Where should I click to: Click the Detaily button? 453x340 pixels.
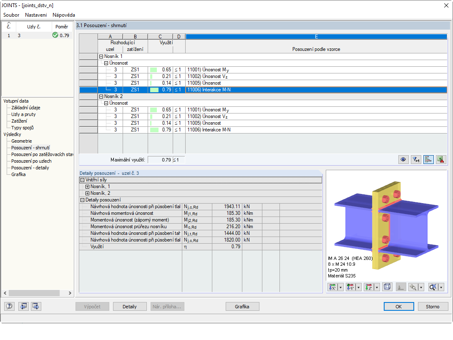pos(130,307)
